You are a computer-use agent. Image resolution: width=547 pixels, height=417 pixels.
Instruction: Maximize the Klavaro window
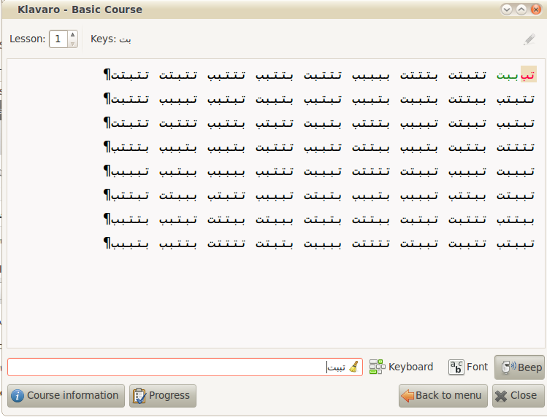pos(521,9)
